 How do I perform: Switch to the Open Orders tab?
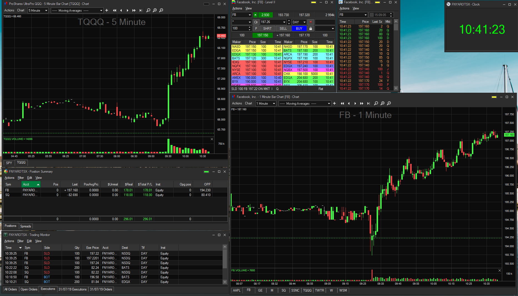click(29, 289)
